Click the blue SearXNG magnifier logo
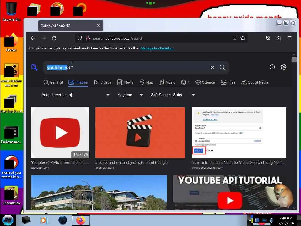 [34, 67]
